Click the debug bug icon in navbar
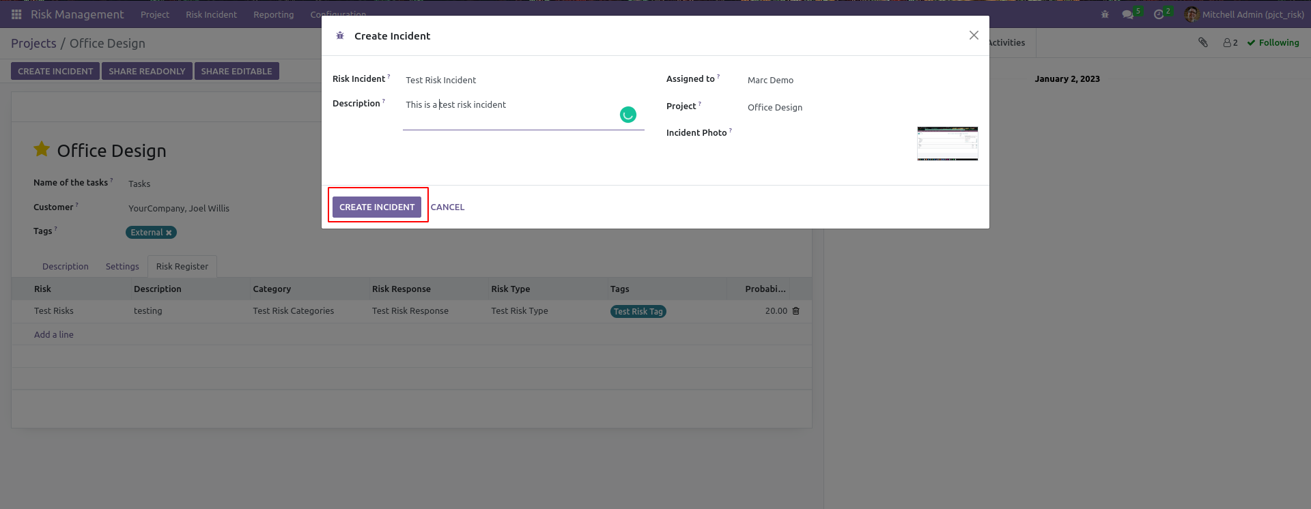 coord(1105,14)
